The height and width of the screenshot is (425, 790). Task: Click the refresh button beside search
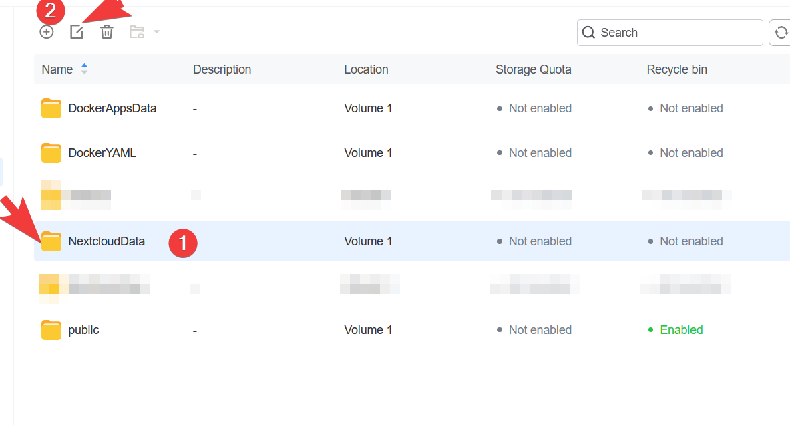(780, 33)
